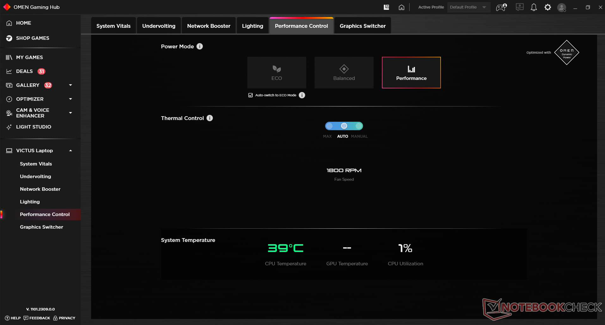Expand the OPTIMIZER section arrow

click(x=71, y=99)
